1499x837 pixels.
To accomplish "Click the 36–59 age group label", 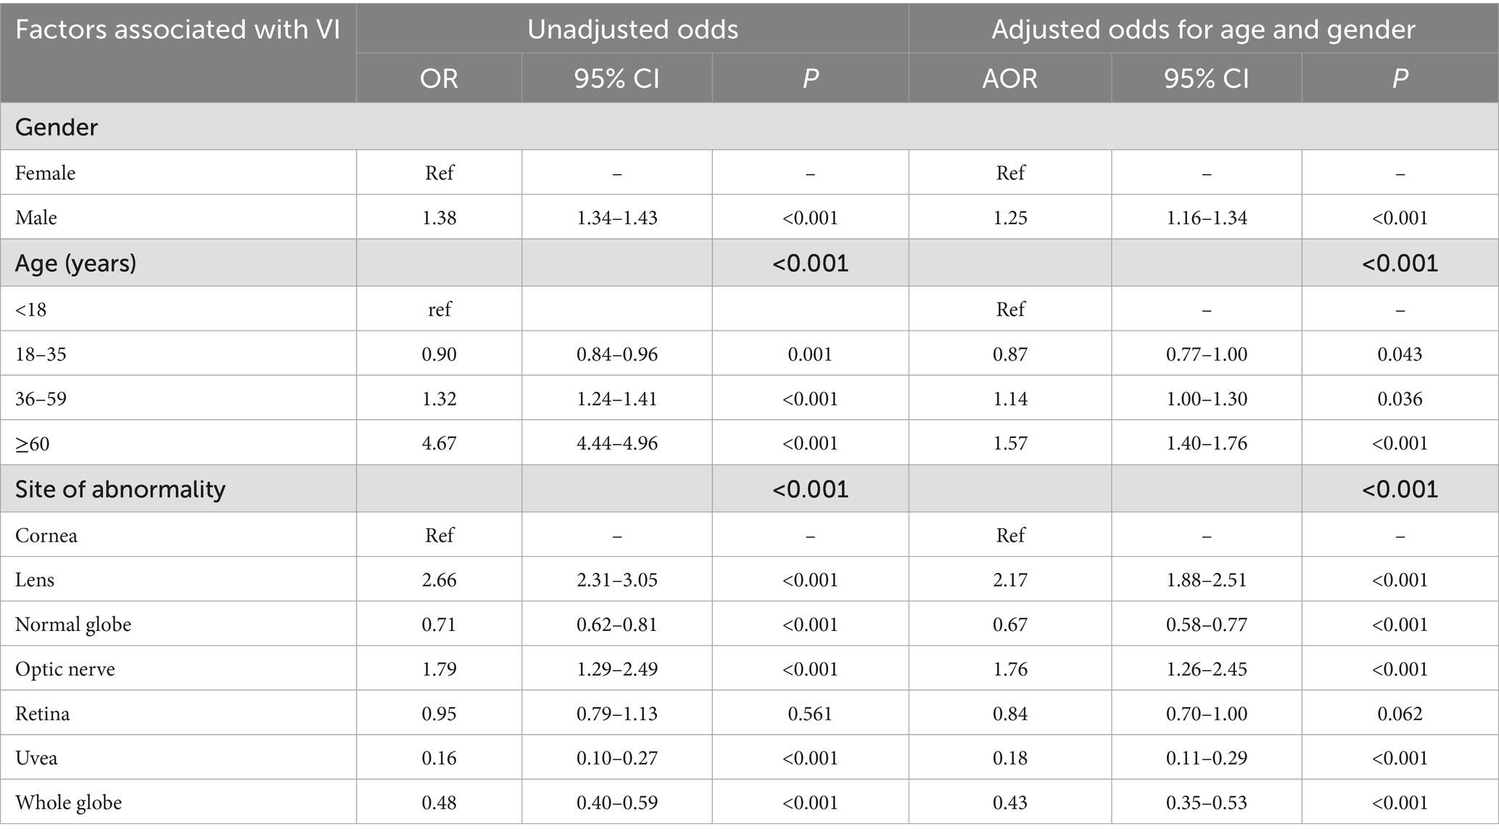I will [x=41, y=399].
